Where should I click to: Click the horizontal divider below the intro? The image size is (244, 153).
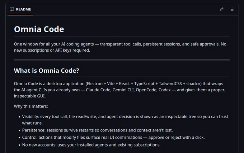tap(122, 60)
